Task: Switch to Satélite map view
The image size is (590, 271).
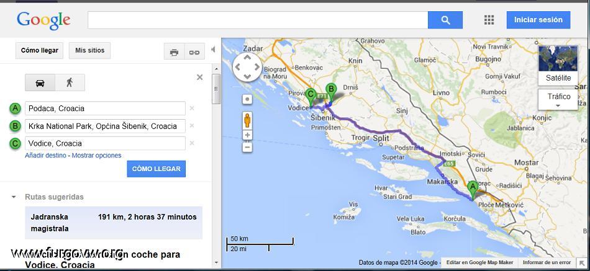Action: coord(558,65)
